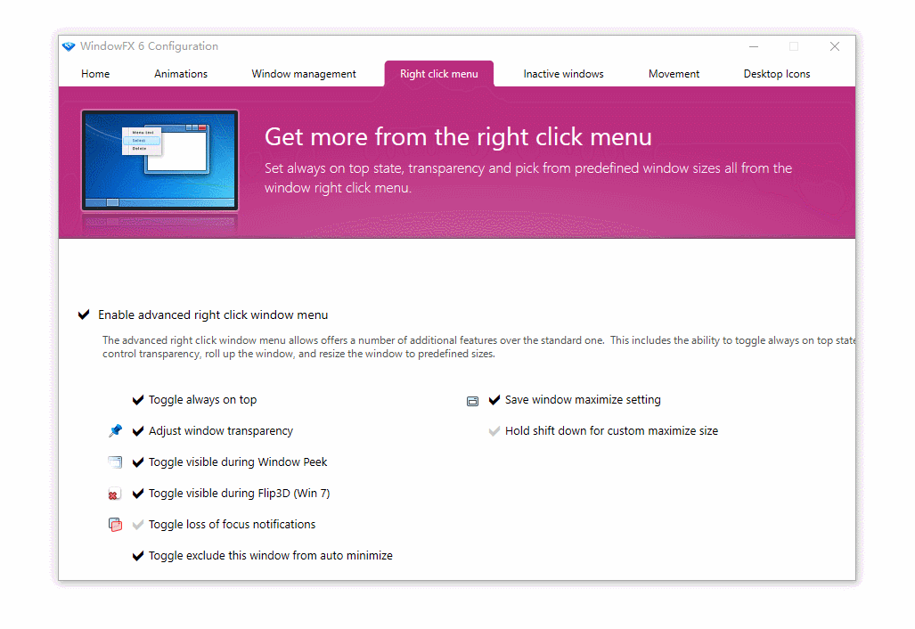Click the WindowFX diamond logo in title bar
This screenshot has width=915, height=629.
point(69,46)
